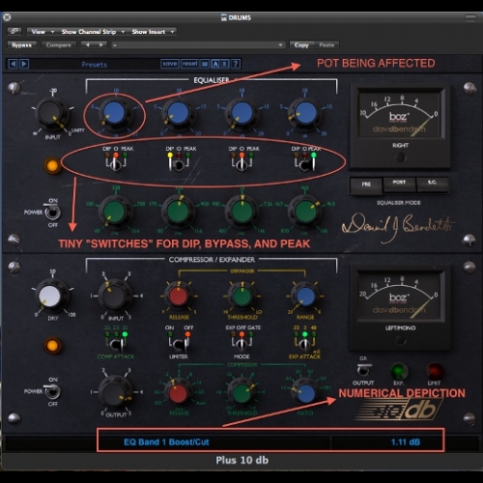
Task: Flip the COMP ATTACK switch
Action: tap(116, 345)
